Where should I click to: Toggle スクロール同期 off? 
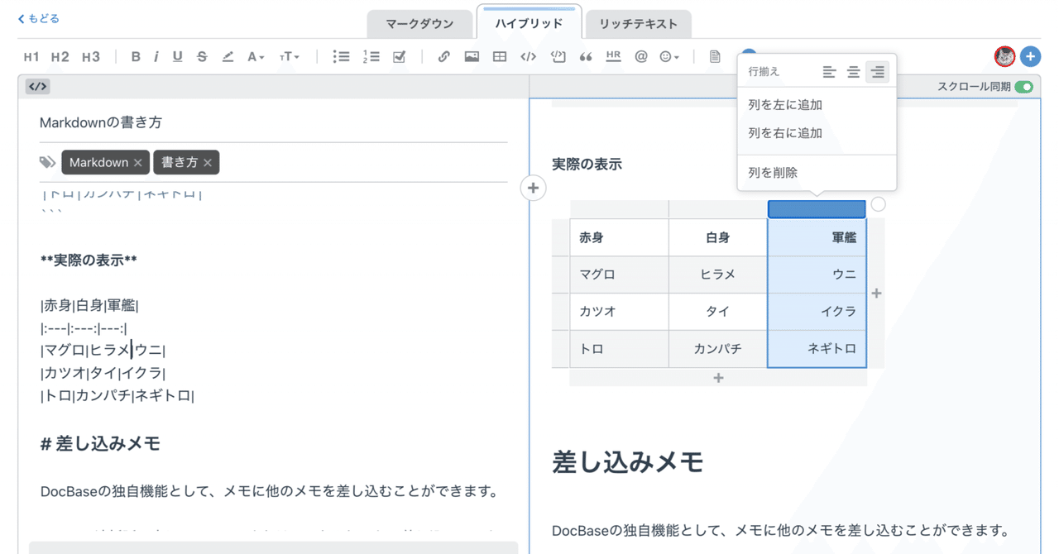(1023, 85)
